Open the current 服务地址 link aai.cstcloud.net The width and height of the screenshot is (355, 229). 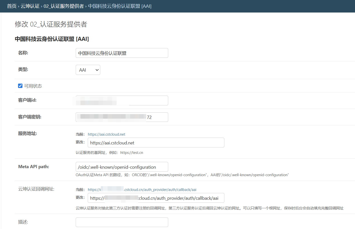tap(106, 134)
